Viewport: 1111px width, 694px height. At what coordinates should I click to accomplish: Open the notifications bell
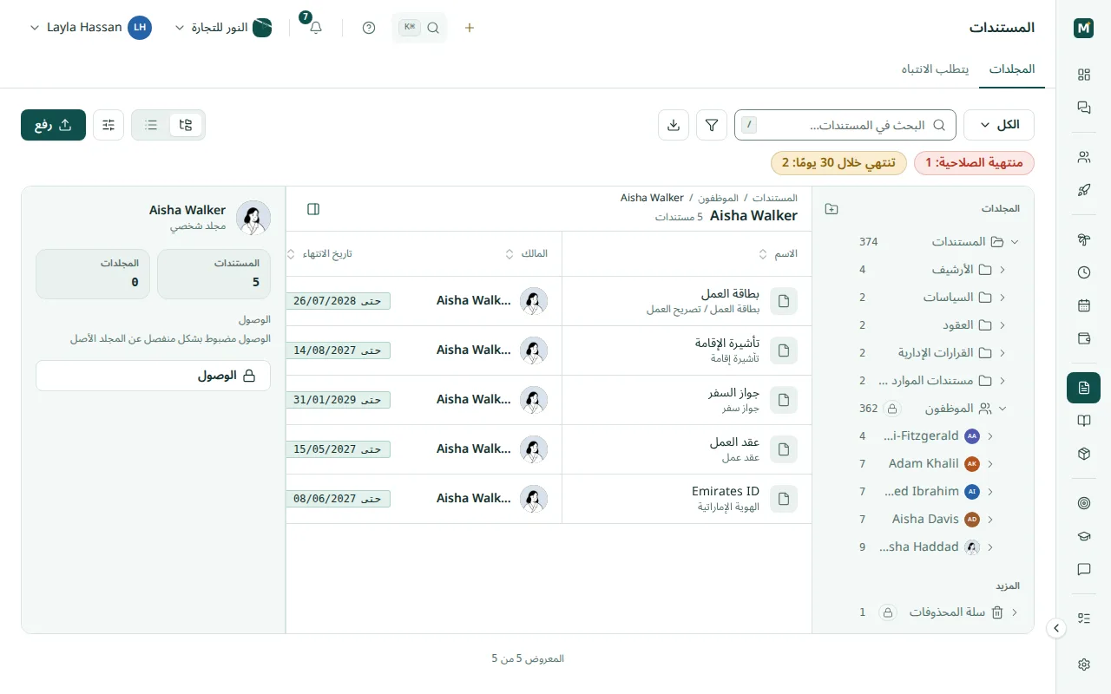[316, 27]
